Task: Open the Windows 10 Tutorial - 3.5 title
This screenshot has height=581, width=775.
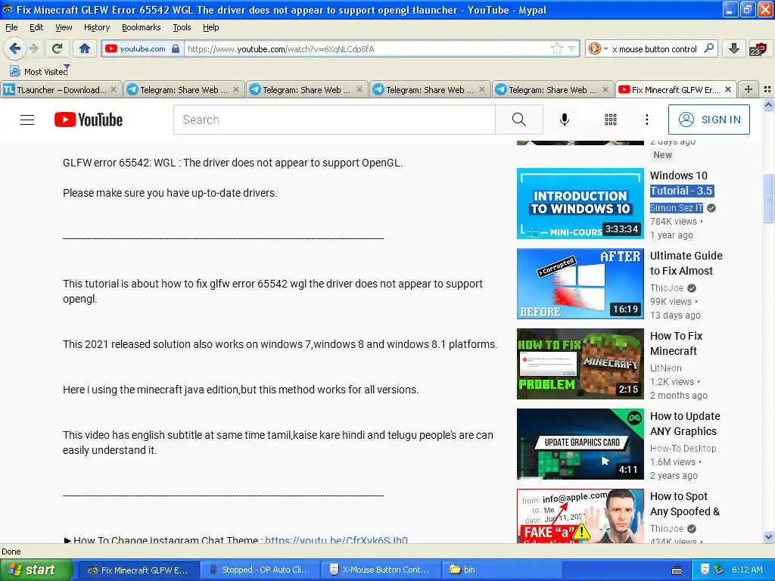Action: [682, 183]
